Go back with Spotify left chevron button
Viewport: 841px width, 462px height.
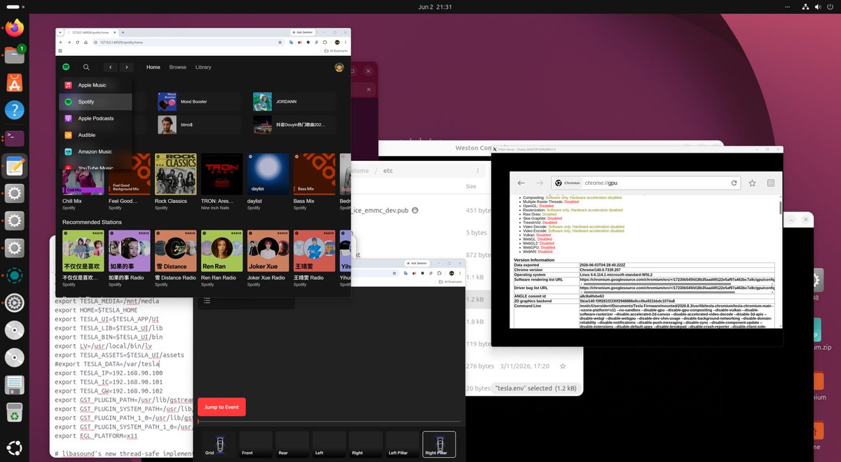pyautogui.click(x=110, y=67)
